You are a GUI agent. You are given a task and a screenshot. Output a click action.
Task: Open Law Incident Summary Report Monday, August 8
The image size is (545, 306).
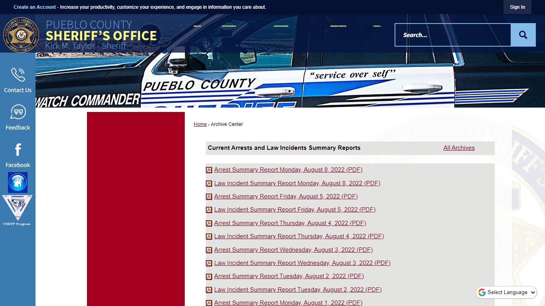[x=297, y=183]
